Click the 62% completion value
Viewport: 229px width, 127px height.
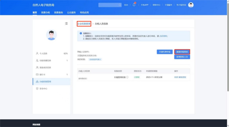tap(66, 54)
